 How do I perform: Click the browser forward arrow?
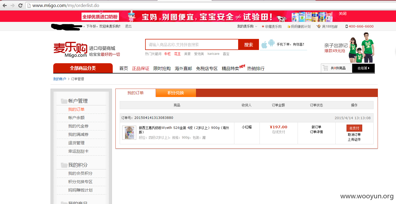(12, 5)
